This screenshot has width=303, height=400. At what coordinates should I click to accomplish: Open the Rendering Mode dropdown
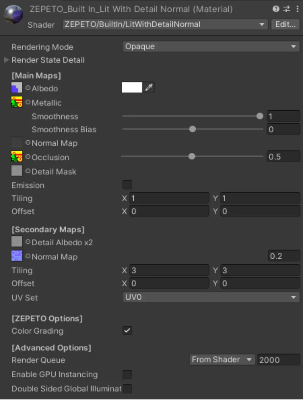[211, 47]
